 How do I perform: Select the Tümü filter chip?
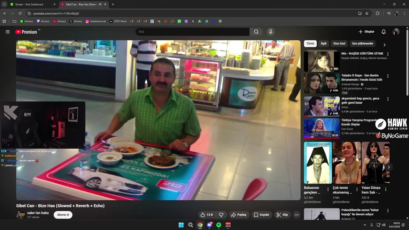coord(310,43)
